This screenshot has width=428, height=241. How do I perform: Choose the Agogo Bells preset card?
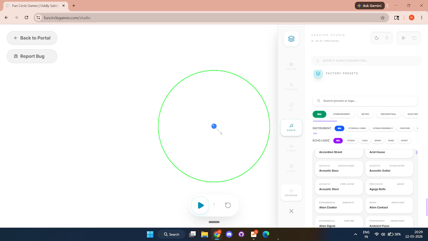coord(389,187)
